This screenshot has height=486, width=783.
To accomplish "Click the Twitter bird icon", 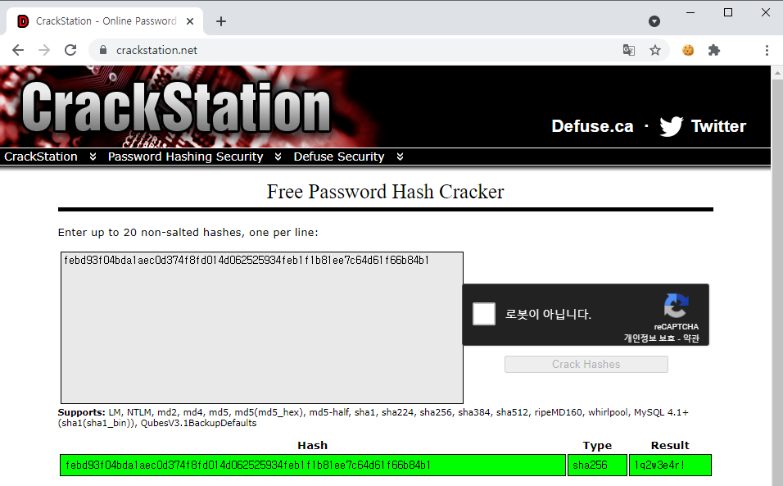I will click(x=671, y=126).
